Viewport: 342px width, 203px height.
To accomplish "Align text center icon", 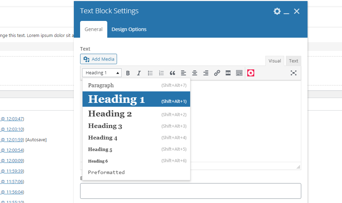I will click(195, 73).
